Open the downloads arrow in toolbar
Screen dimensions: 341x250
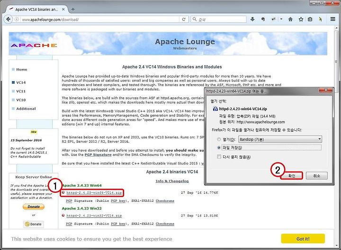coord(252,19)
